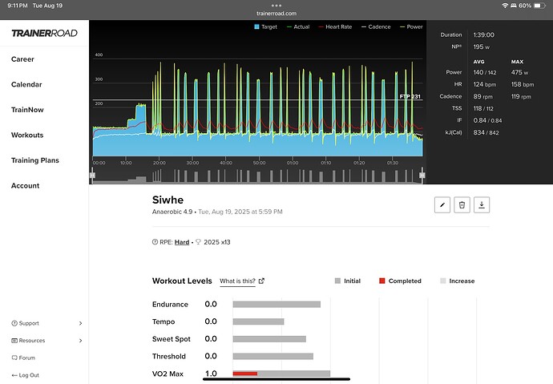
Task: Click the FTP 231 label on chart
Action: point(410,97)
